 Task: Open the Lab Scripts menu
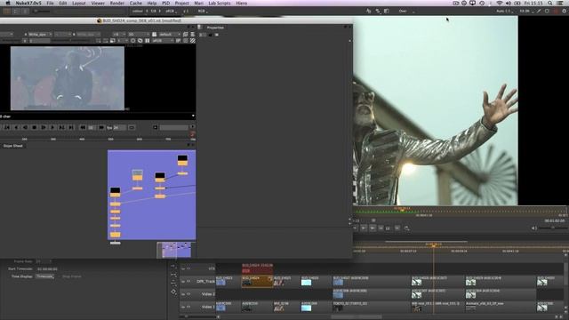[x=220, y=3]
